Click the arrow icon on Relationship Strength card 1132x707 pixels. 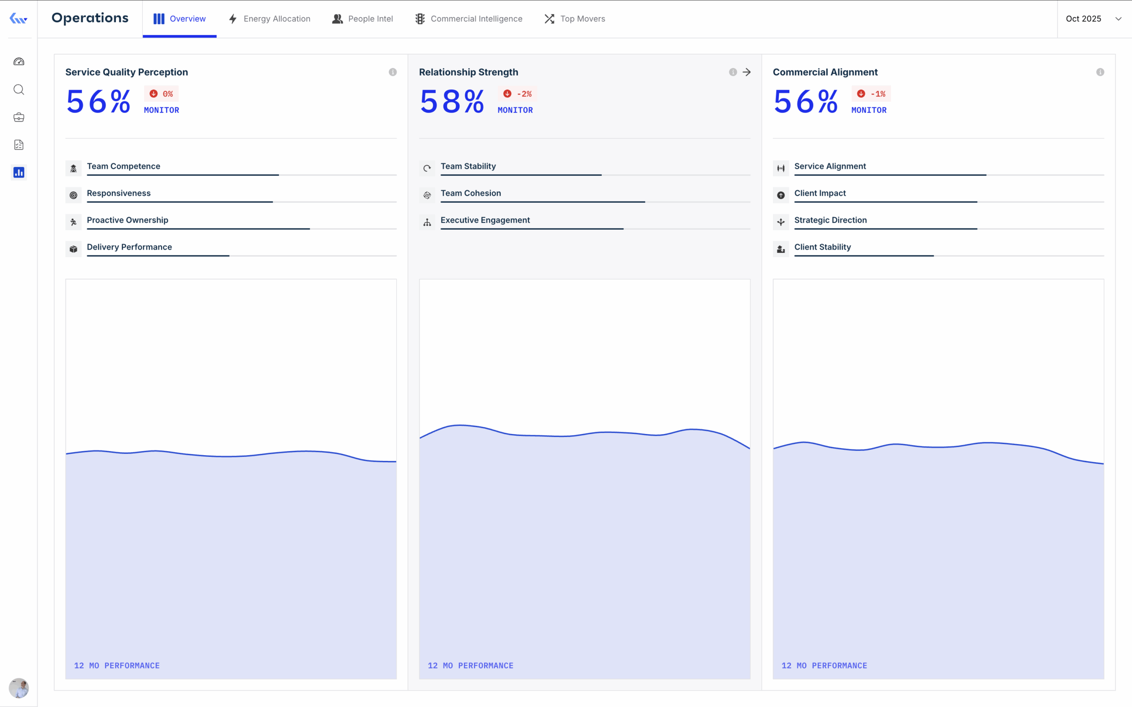[746, 72]
